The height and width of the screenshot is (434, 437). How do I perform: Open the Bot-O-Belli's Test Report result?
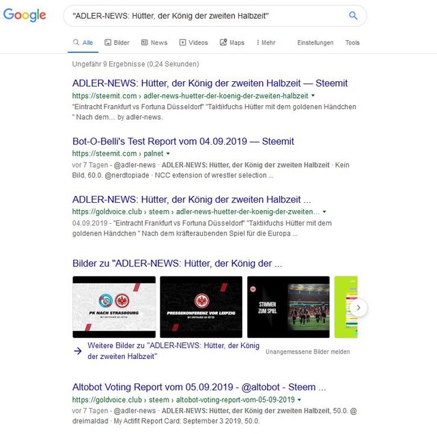183,141
